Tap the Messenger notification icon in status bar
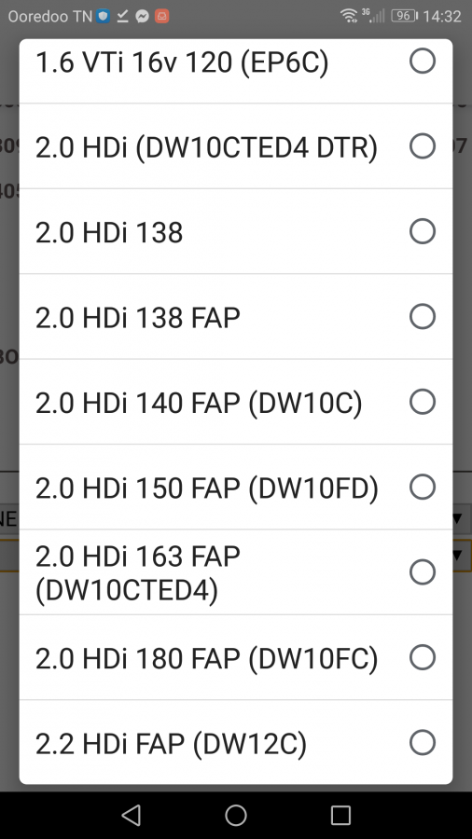Viewport: 472px width, 839px height. click(x=142, y=16)
